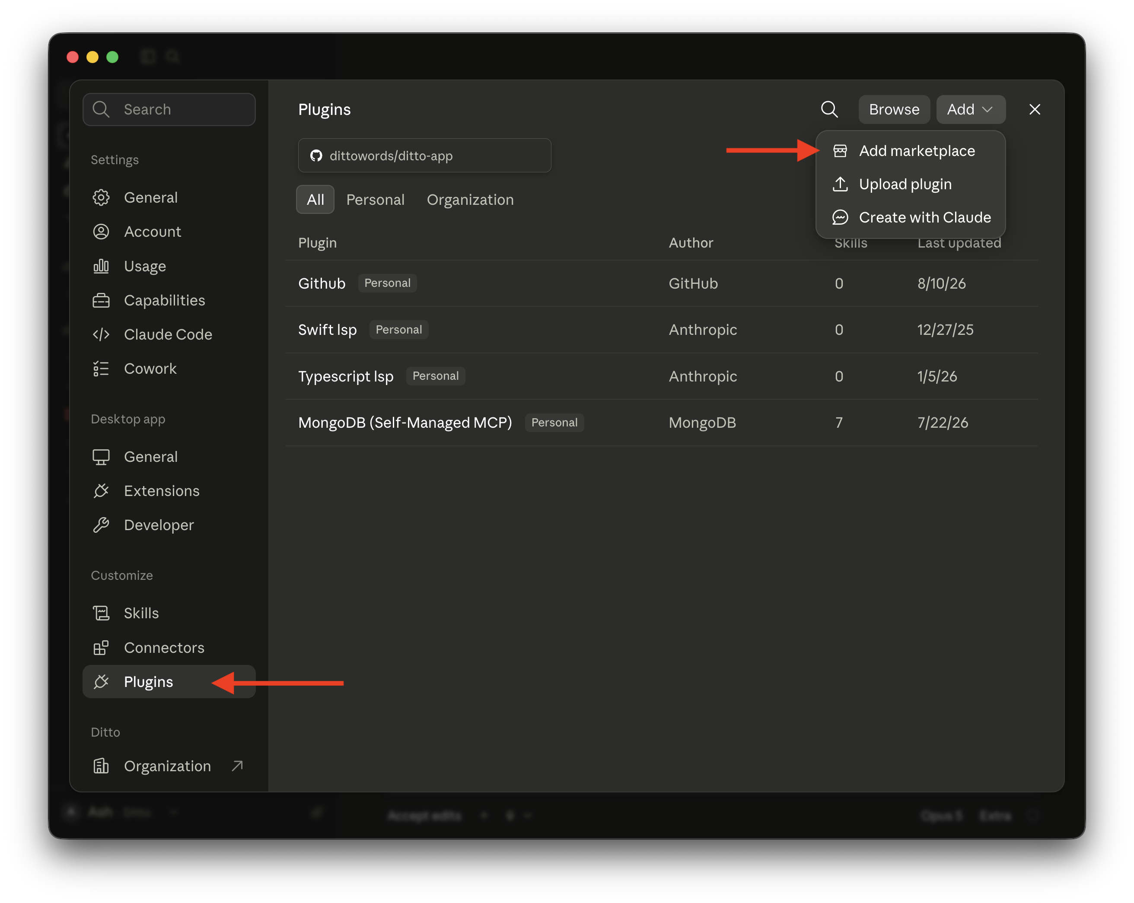Expand the Add dropdown button
1134x903 pixels.
970,109
